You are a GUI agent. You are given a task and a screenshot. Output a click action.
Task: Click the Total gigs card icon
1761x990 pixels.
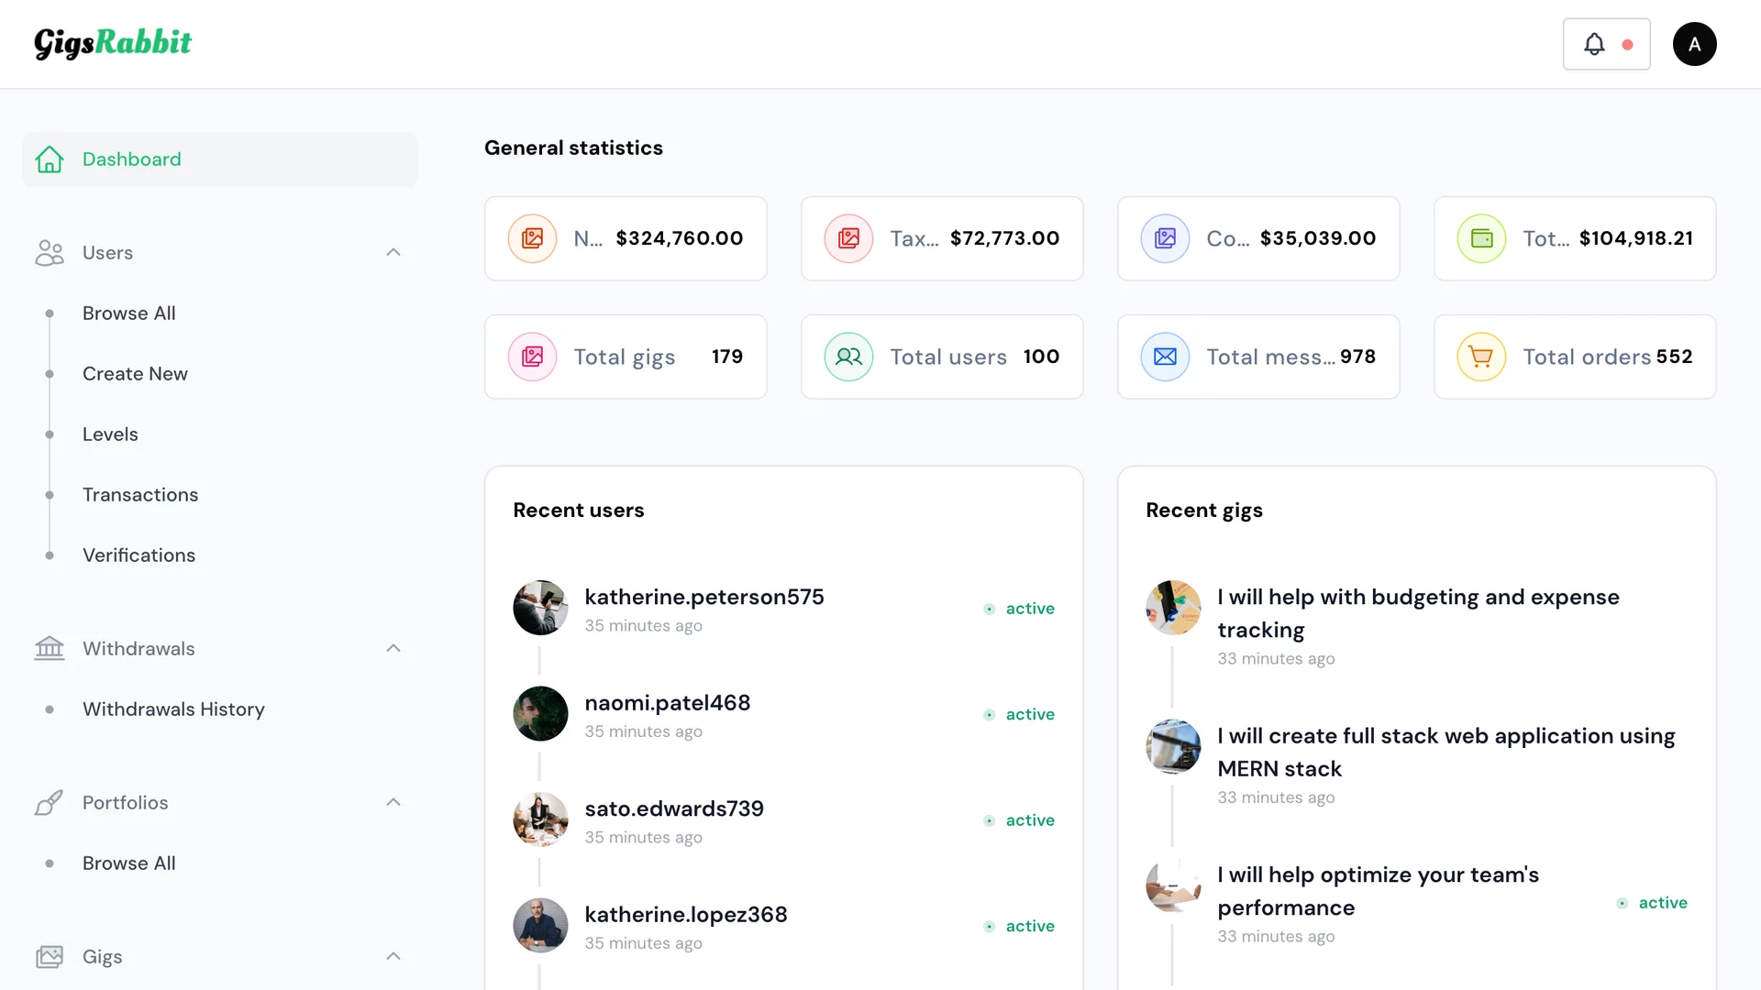click(x=532, y=357)
